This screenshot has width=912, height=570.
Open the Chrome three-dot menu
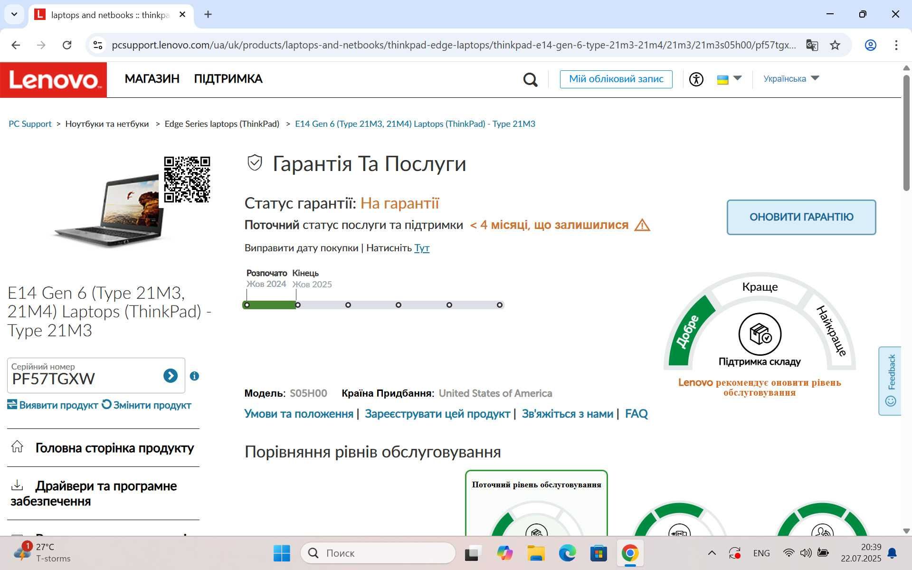(x=896, y=45)
